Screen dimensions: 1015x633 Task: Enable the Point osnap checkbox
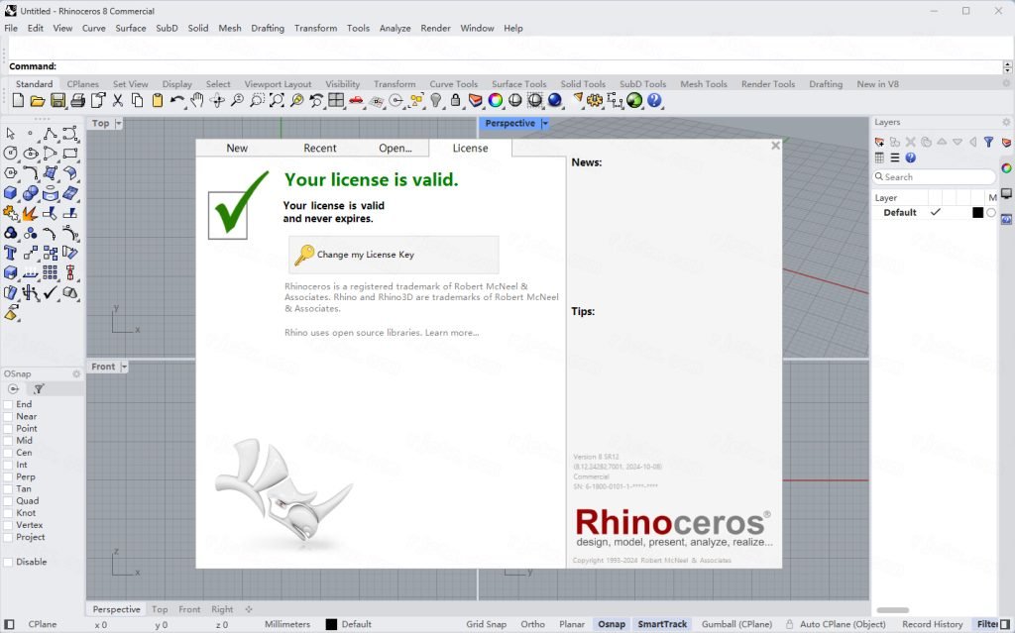point(8,429)
